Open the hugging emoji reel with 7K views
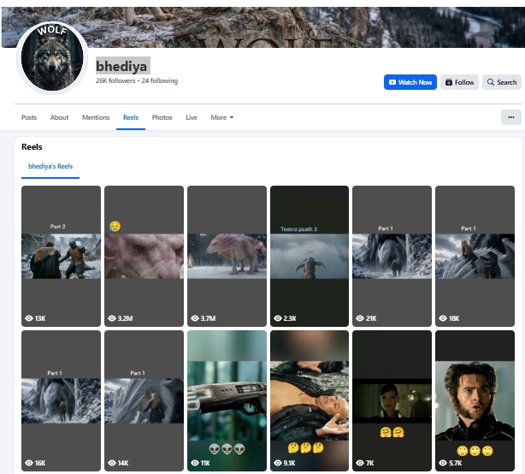The image size is (525, 474). point(392,400)
